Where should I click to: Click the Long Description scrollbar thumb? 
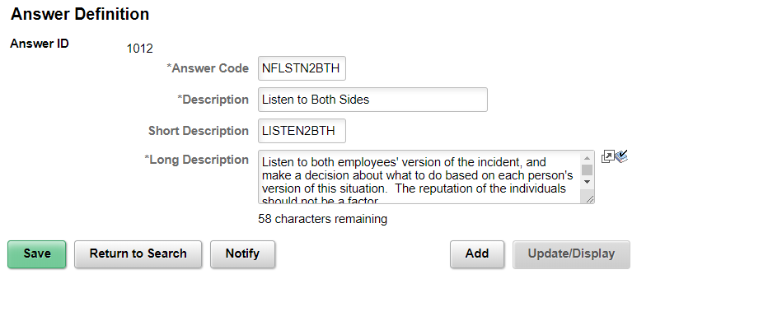587,170
